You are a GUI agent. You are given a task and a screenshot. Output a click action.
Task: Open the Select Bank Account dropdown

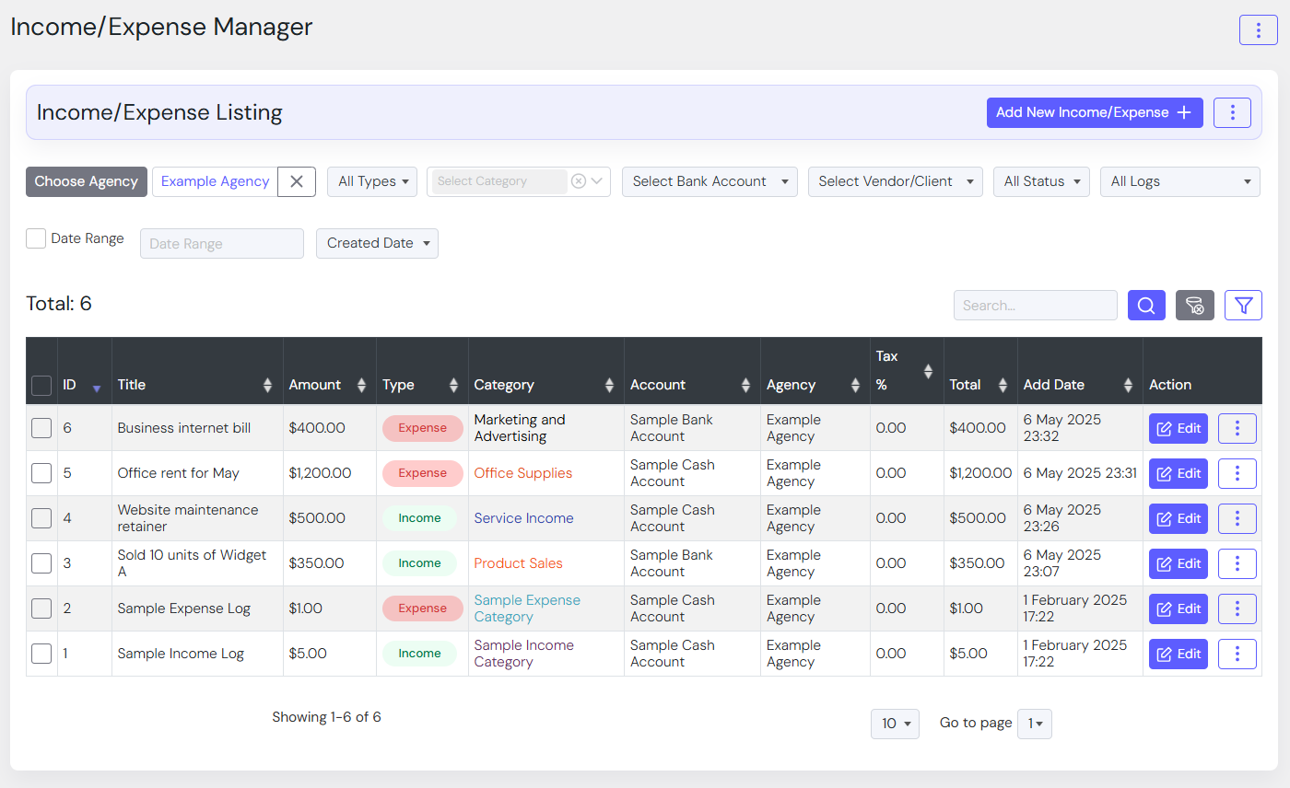pos(709,181)
